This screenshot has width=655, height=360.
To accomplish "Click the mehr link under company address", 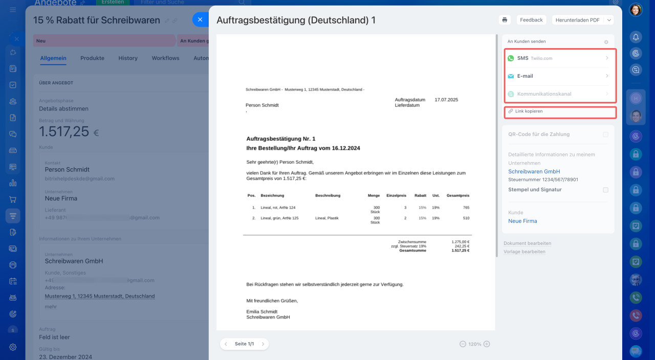I will pyautogui.click(x=51, y=307).
